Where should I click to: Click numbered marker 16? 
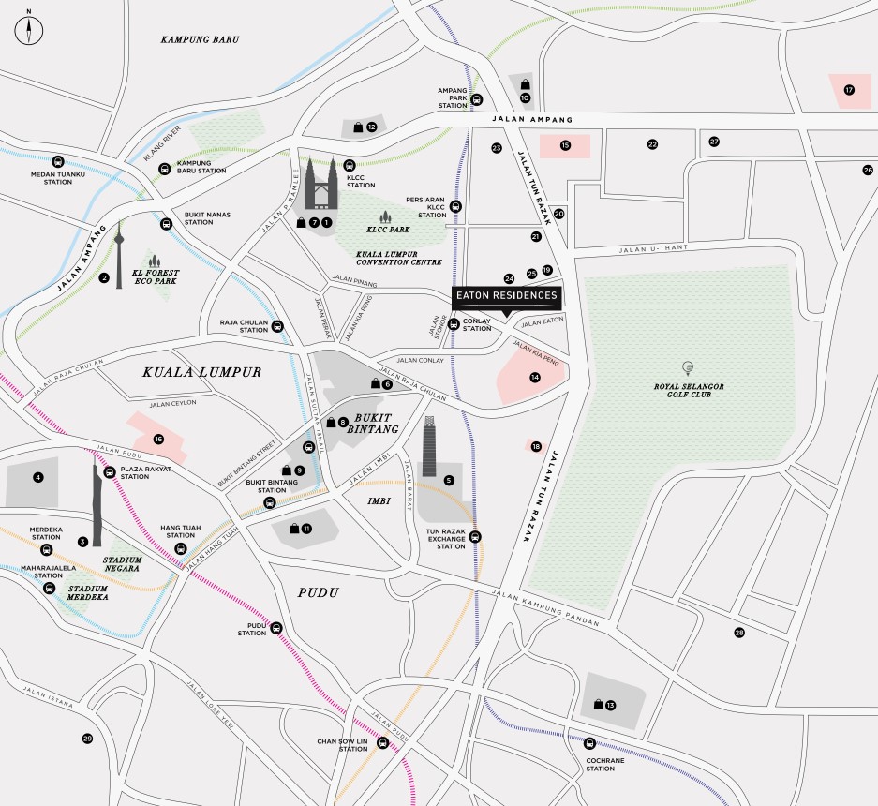pos(158,440)
